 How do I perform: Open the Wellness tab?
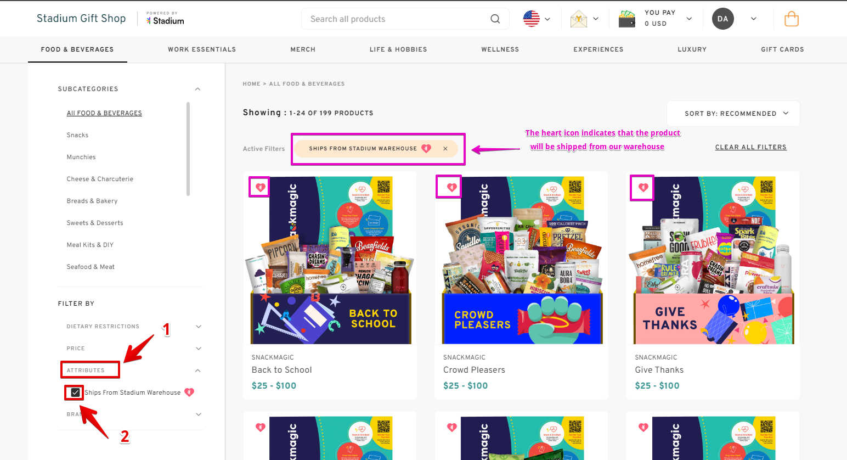pos(500,49)
